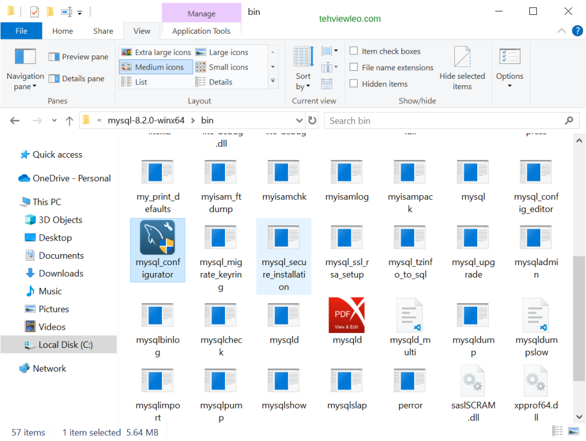Click Hide selected items

pyautogui.click(x=462, y=69)
